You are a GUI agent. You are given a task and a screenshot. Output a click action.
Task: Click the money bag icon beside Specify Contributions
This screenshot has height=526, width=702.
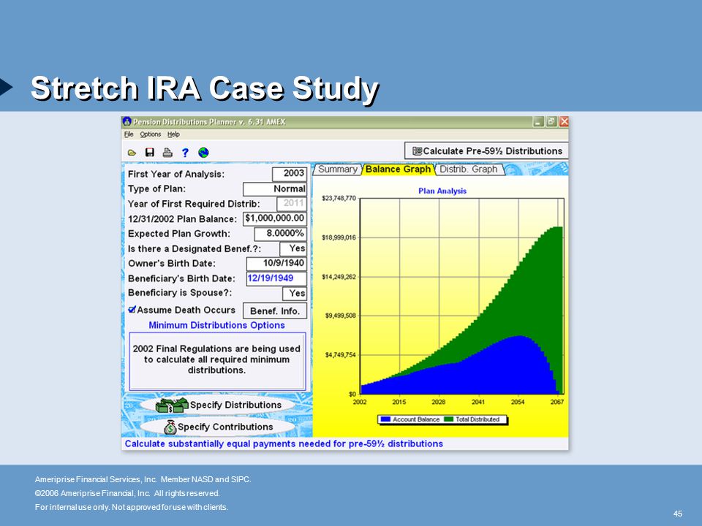pyautogui.click(x=170, y=427)
